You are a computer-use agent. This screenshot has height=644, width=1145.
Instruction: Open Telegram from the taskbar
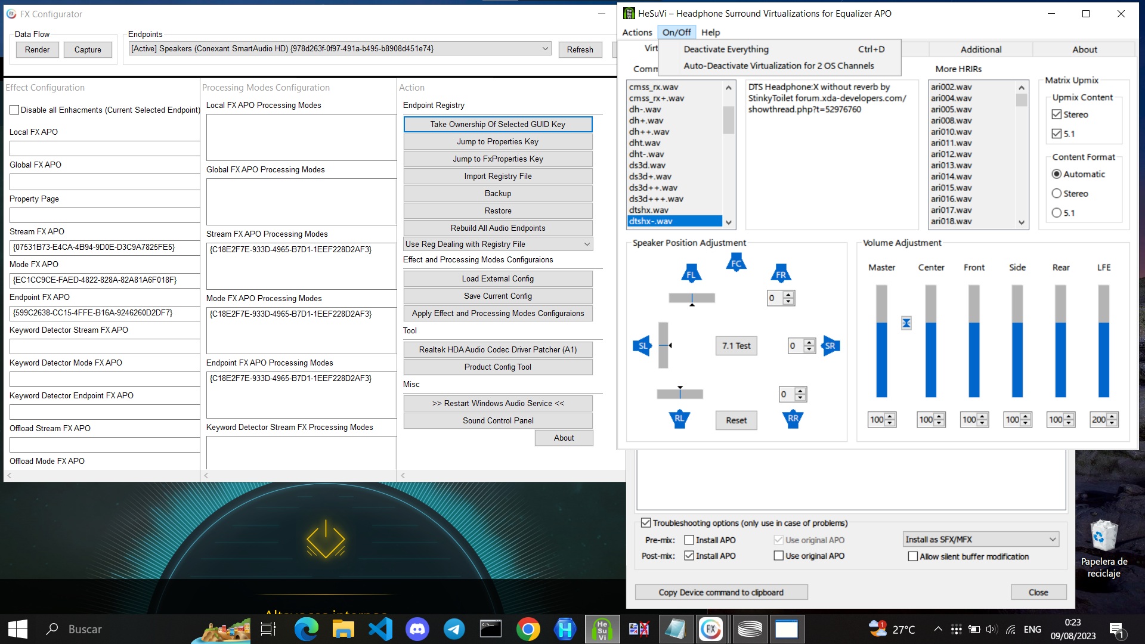[x=454, y=629]
